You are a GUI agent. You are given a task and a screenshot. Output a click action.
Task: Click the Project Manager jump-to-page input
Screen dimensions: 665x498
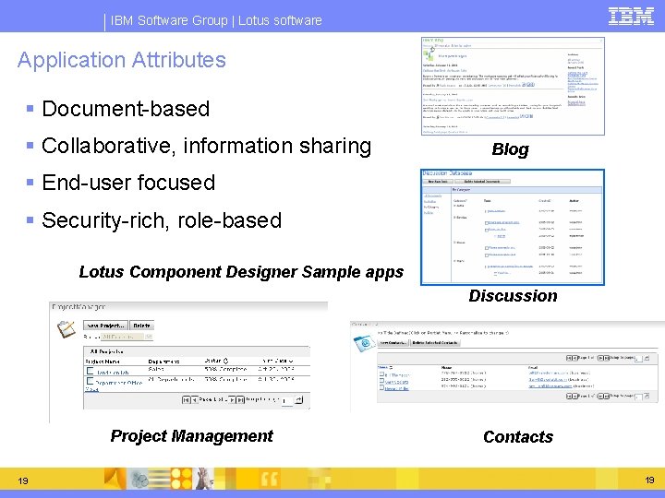[x=287, y=401]
